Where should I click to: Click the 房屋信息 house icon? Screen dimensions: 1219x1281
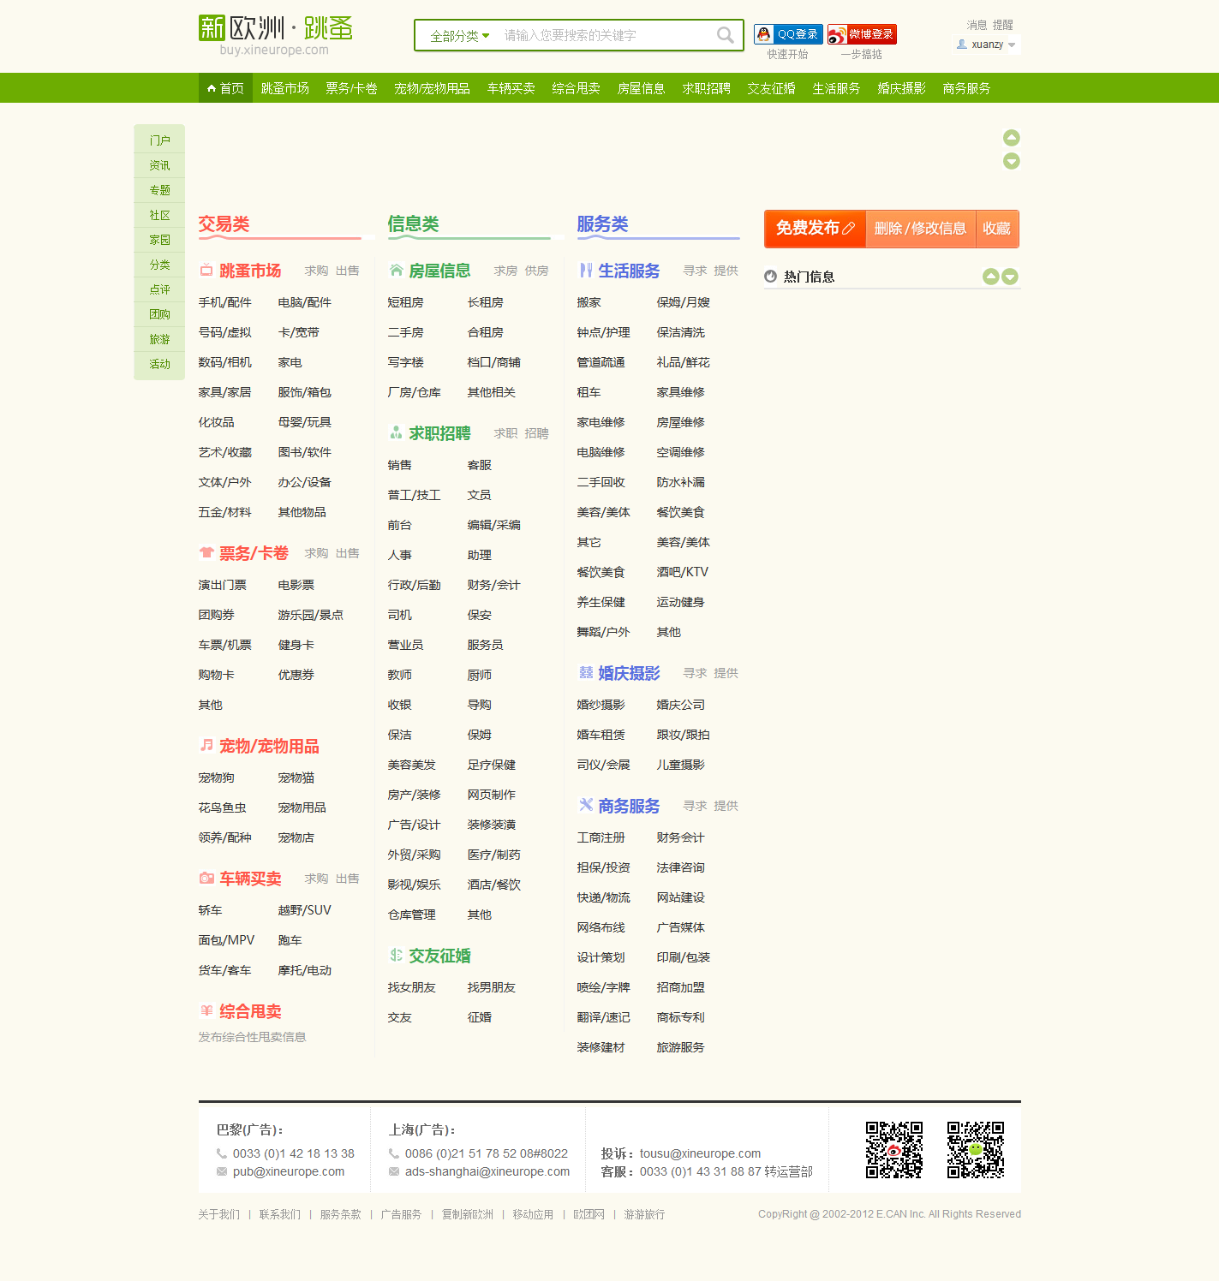(x=395, y=270)
